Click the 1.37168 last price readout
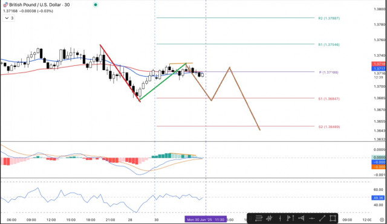Screen dimensions: 387x224 (x=10, y=11)
